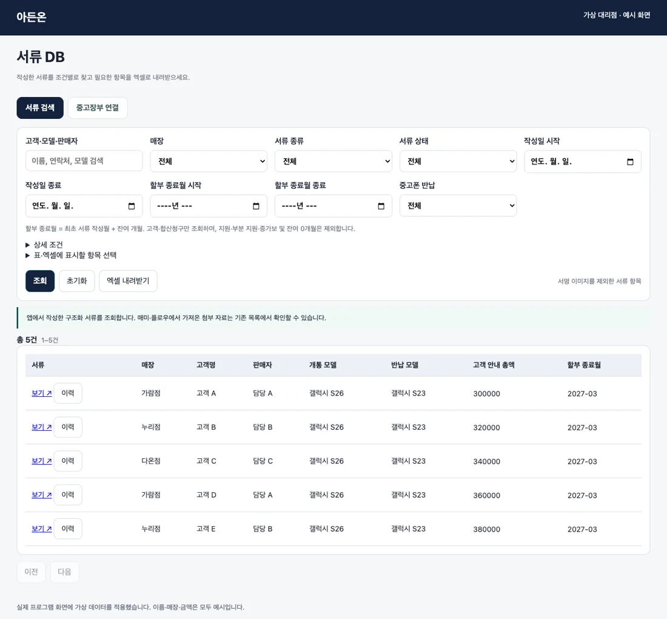The image size is (667, 619).
Task: Open the 서류 상태 dropdown
Action: click(458, 161)
